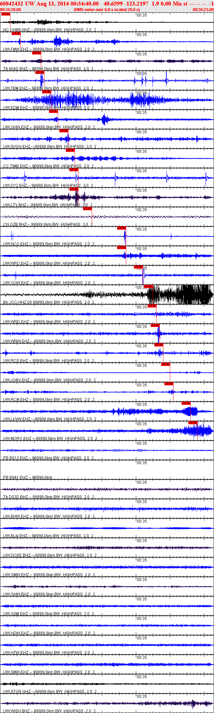Click the UW RCS EHZ station label
Viewport: 214px width, 713px height.
pos(49,361)
